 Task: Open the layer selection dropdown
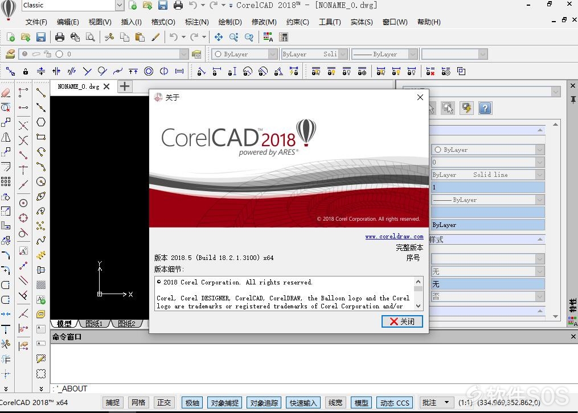pyautogui.click(x=184, y=54)
